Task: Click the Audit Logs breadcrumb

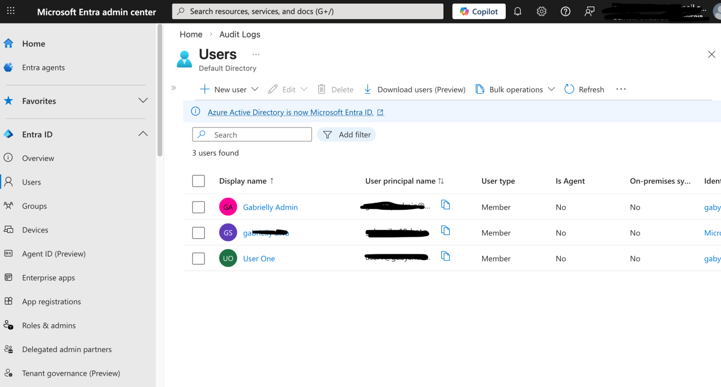Action: [x=240, y=34]
